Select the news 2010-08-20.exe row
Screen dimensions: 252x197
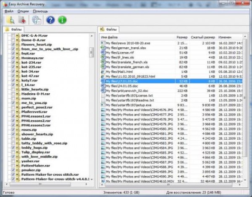pyautogui.click(x=171, y=43)
